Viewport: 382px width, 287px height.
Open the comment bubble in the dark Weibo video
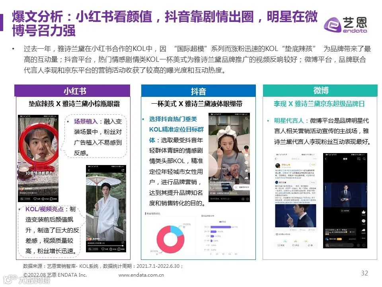(x=363, y=221)
